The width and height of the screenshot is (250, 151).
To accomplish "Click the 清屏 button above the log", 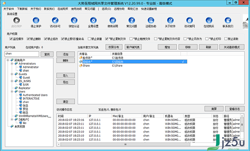I will pyautogui.click(x=214, y=109).
